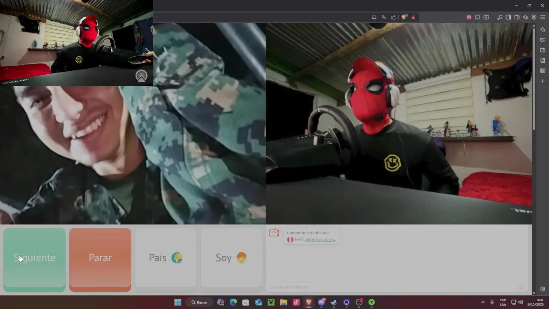
Task: Open sidebar settings gear icon
Action: click(x=543, y=289)
